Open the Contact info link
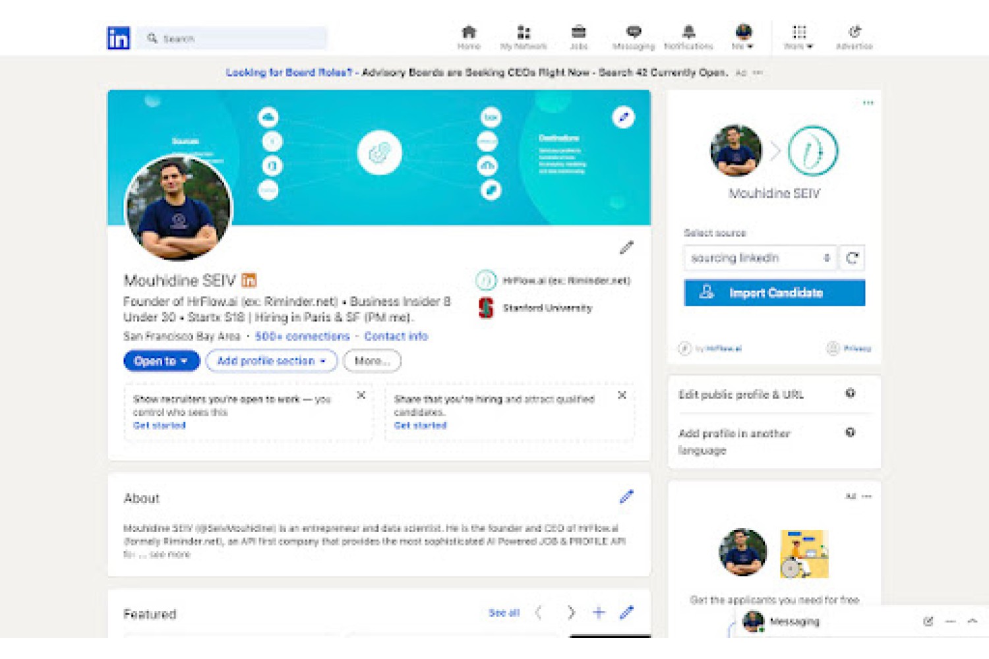 [396, 336]
